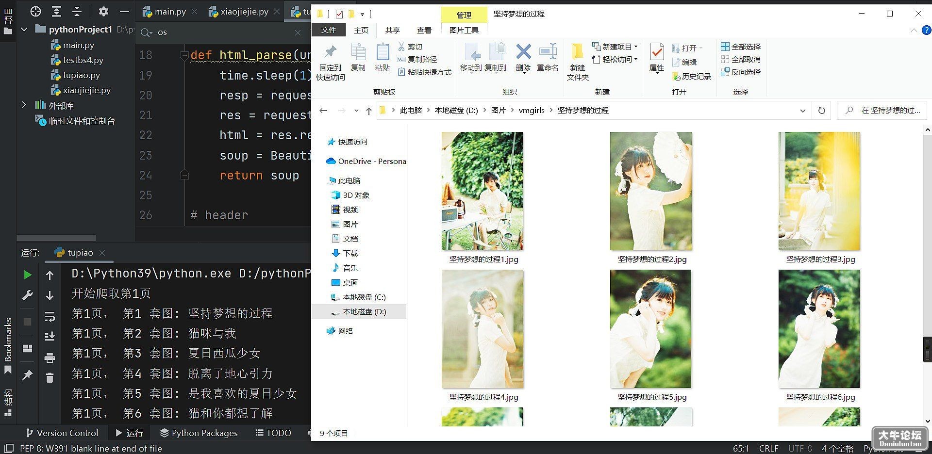This screenshot has width=932, height=454.
Task: Click 粘贴快捷方式 in the Explorer ribbon
Action: pyautogui.click(x=424, y=72)
